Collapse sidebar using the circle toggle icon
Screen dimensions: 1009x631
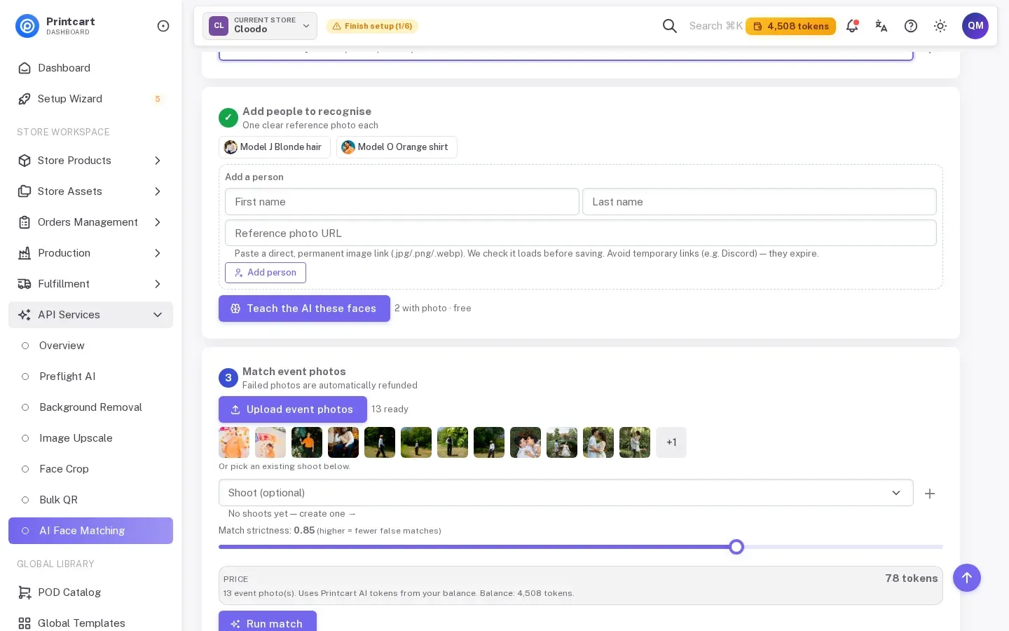(x=163, y=26)
